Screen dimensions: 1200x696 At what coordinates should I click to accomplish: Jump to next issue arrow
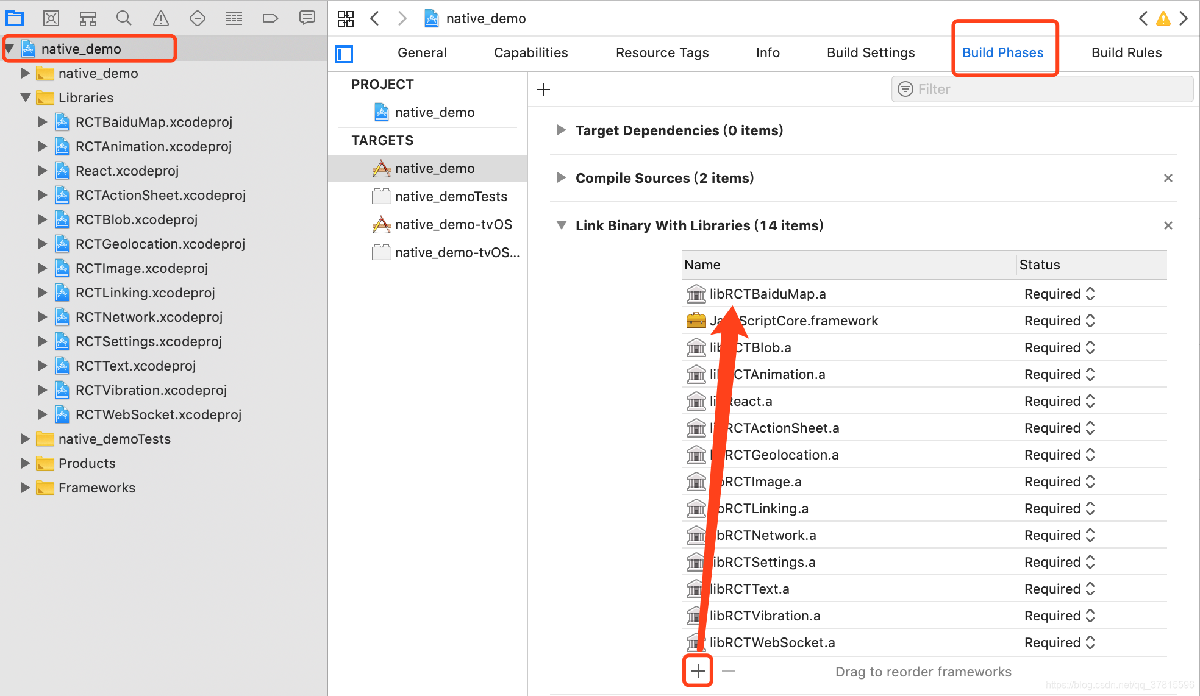pos(1184,19)
